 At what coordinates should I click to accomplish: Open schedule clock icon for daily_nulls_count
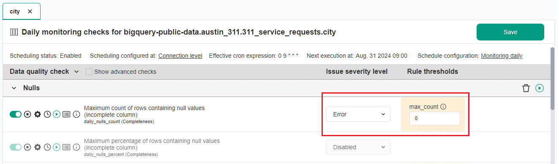click(47, 114)
